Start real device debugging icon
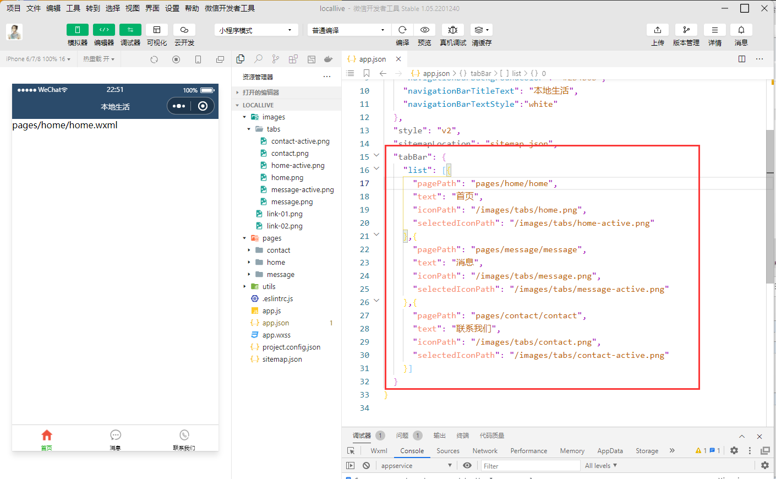Image resolution: width=776 pixels, height=479 pixels. coord(453,30)
